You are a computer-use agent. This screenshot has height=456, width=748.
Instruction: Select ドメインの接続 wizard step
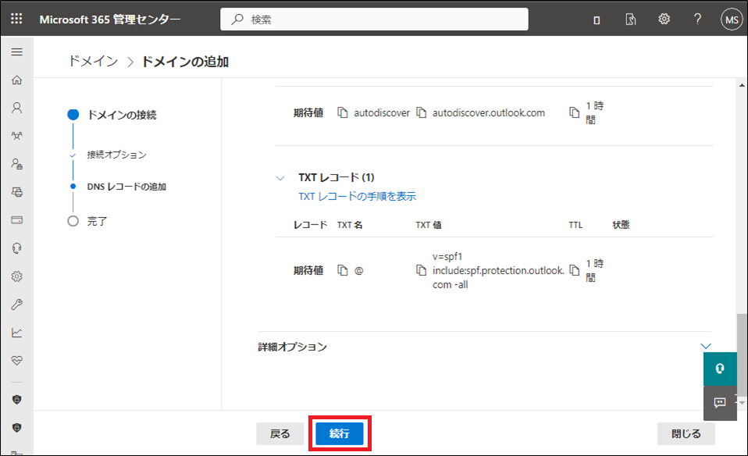click(x=122, y=115)
